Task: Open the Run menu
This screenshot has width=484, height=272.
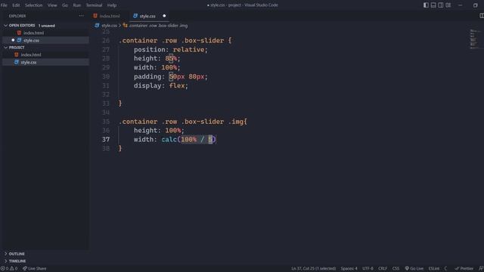Action: [77, 5]
